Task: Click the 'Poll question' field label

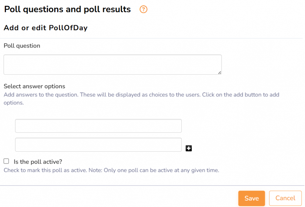Action: [22, 46]
